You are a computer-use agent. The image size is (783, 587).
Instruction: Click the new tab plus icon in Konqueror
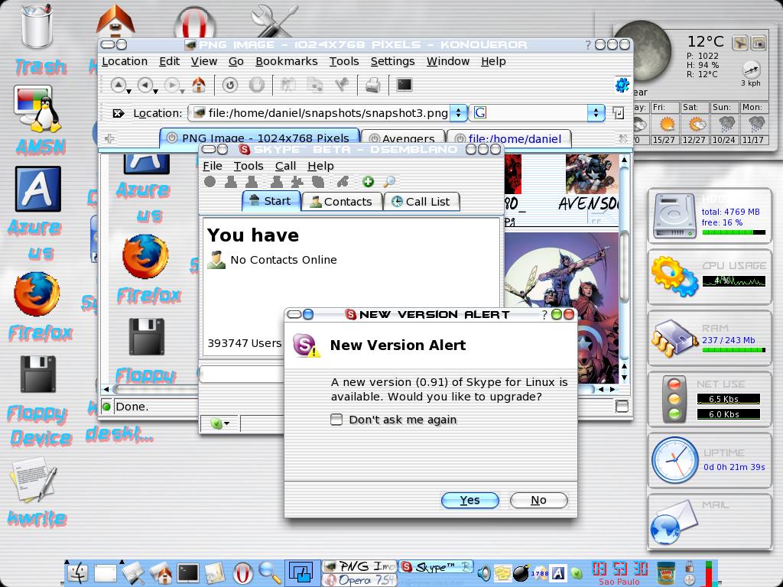(x=109, y=138)
